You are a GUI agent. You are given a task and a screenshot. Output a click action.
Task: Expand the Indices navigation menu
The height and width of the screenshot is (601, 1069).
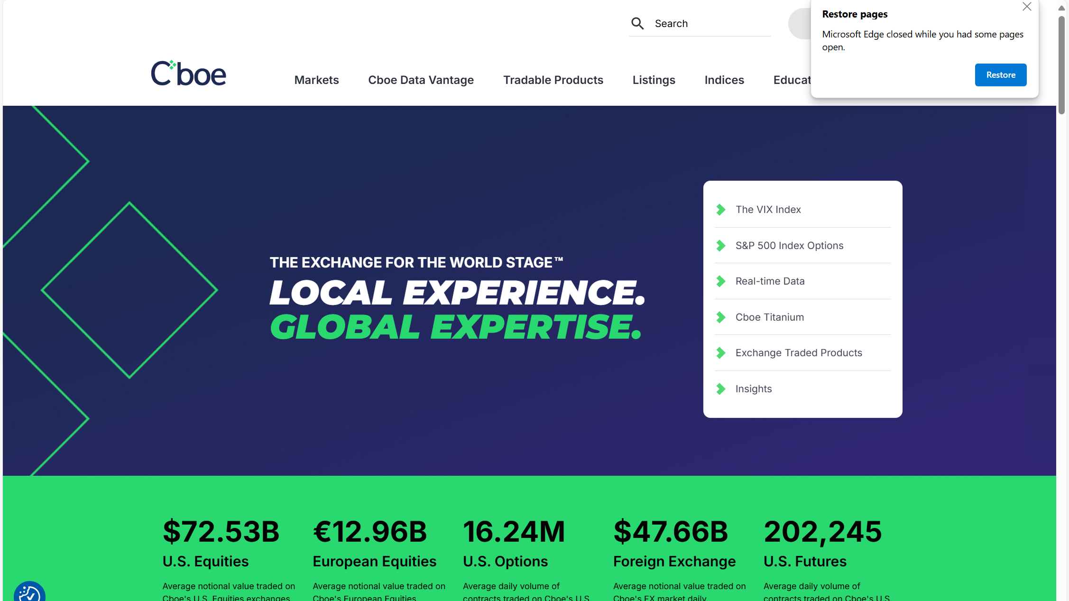pyautogui.click(x=724, y=80)
